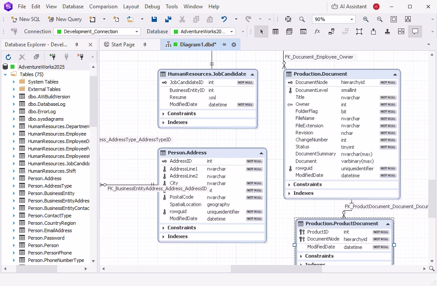Click the HumanResources.JobCandidate table title
This screenshot has height=286, width=437.
tap(207, 74)
